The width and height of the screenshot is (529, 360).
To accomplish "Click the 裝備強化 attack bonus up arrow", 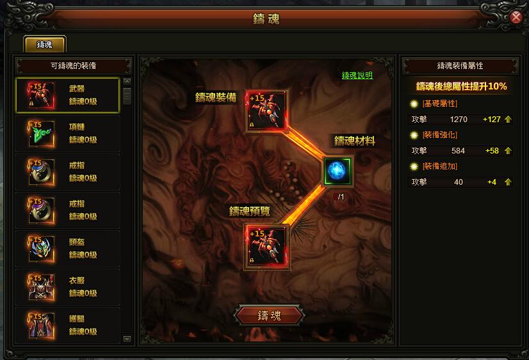I will tap(508, 150).
